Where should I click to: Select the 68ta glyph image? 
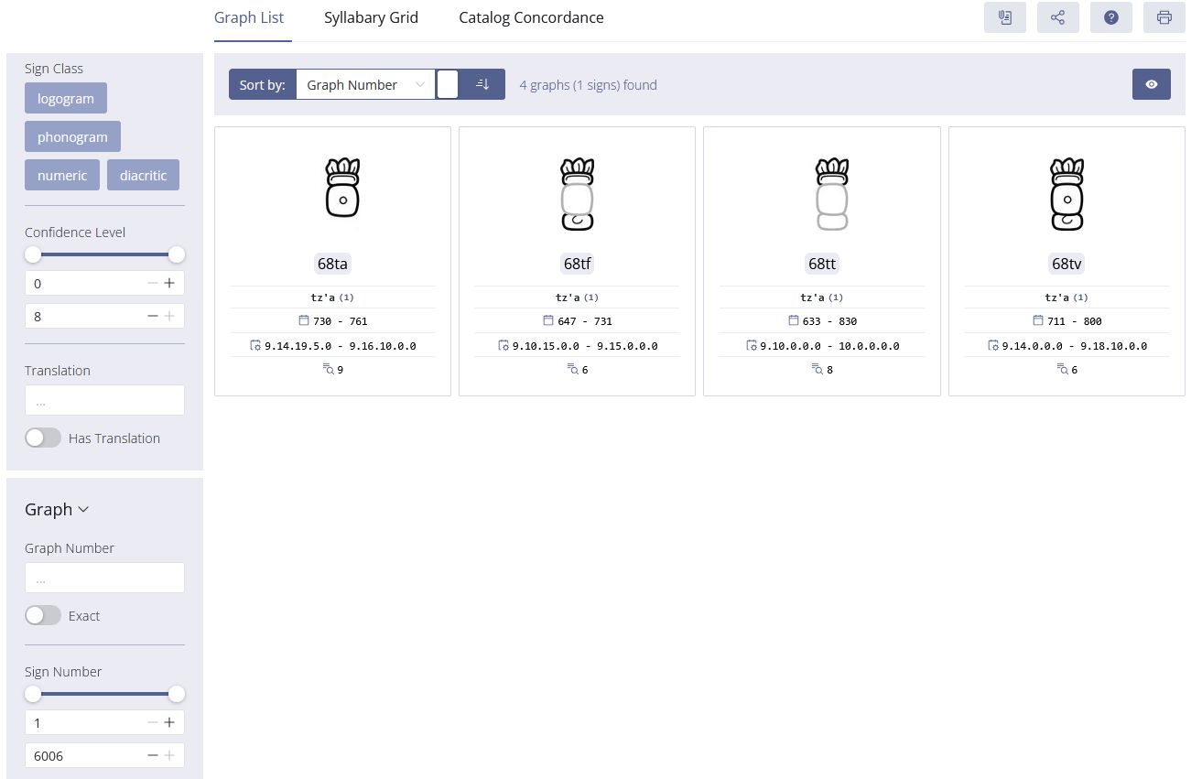point(342,188)
